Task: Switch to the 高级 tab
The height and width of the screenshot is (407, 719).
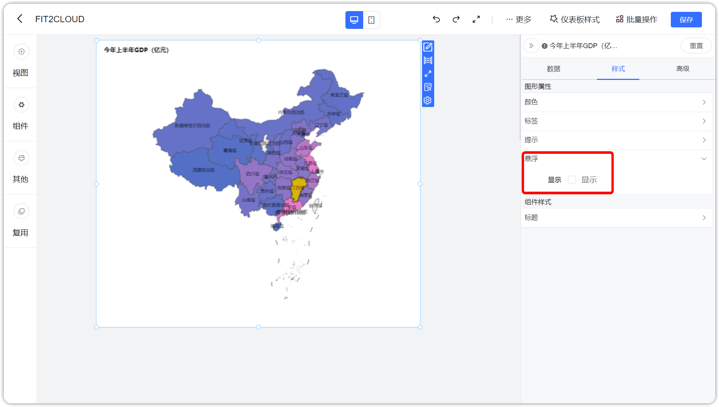Action: (683, 69)
